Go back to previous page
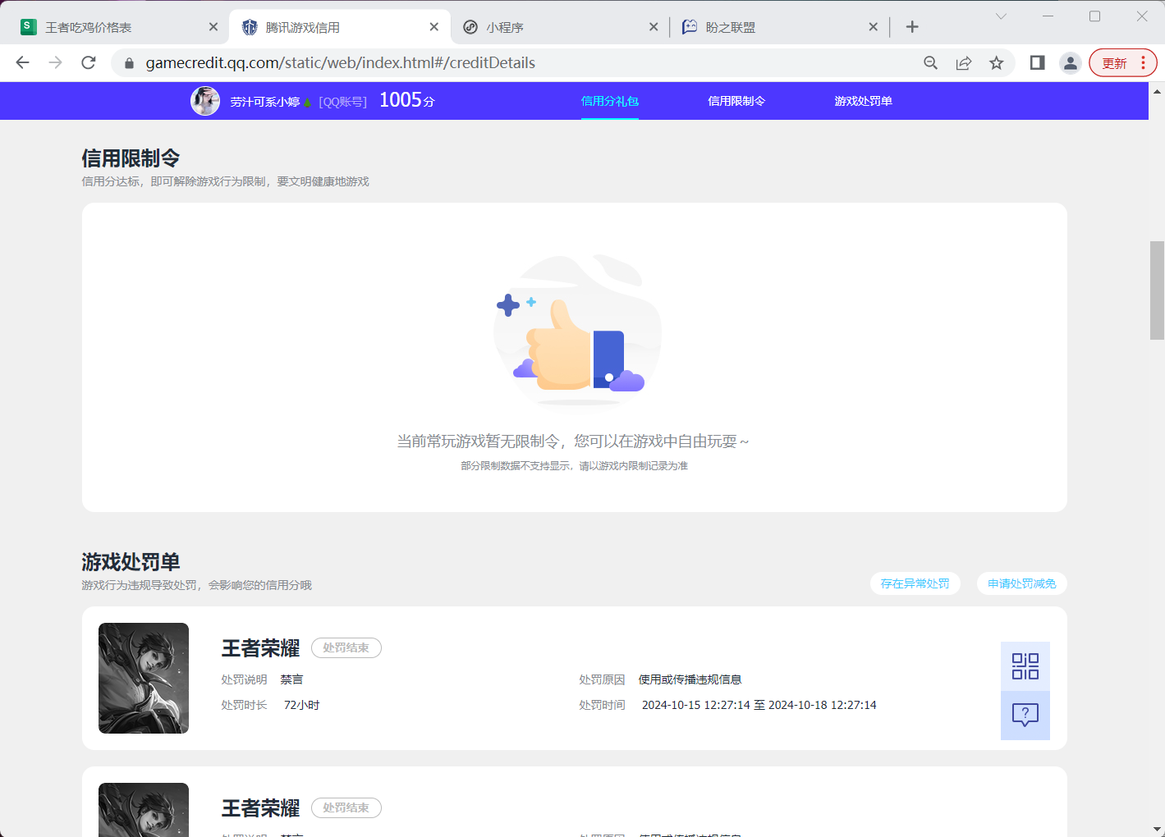 pos(22,62)
